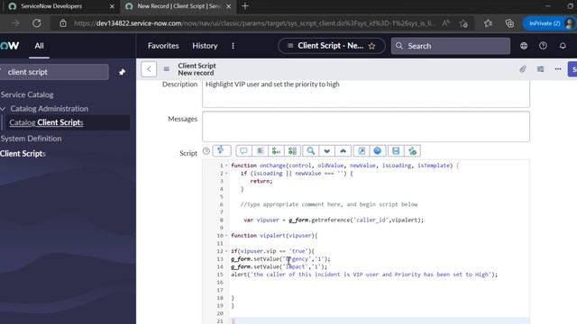The width and height of the screenshot is (577, 324).
Task: Add Client Script page to favorites star
Action: click(372, 46)
